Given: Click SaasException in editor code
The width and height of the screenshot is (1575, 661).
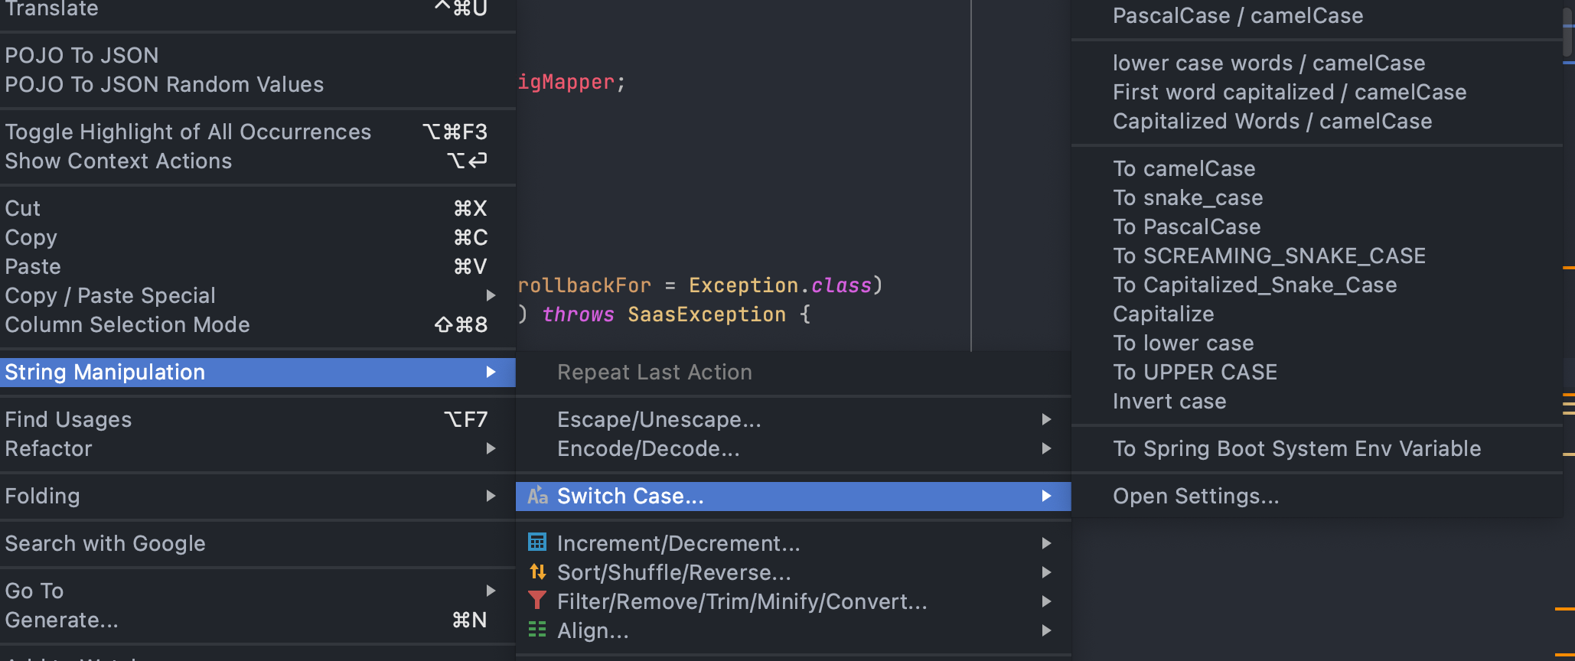Looking at the screenshot, I should coord(706,314).
